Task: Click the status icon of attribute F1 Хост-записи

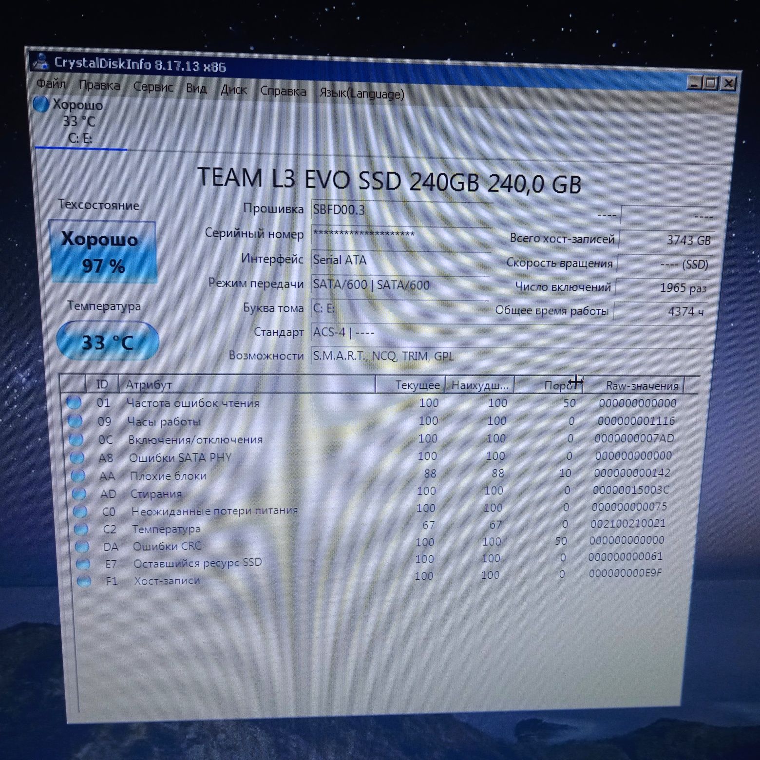Action: pyautogui.click(x=84, y=581)
